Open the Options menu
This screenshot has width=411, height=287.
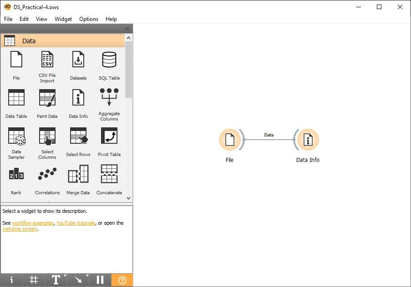(x=89, y=19)
